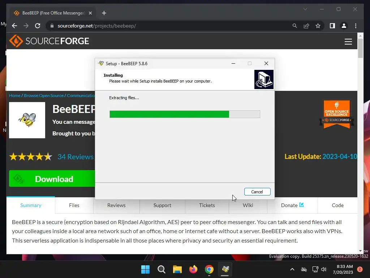
Task: Open Chrome three-dot menu
Action: [356, 26]
